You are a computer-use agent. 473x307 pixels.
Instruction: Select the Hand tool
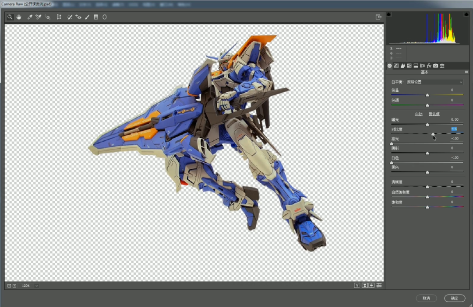(x=19, y=17)
